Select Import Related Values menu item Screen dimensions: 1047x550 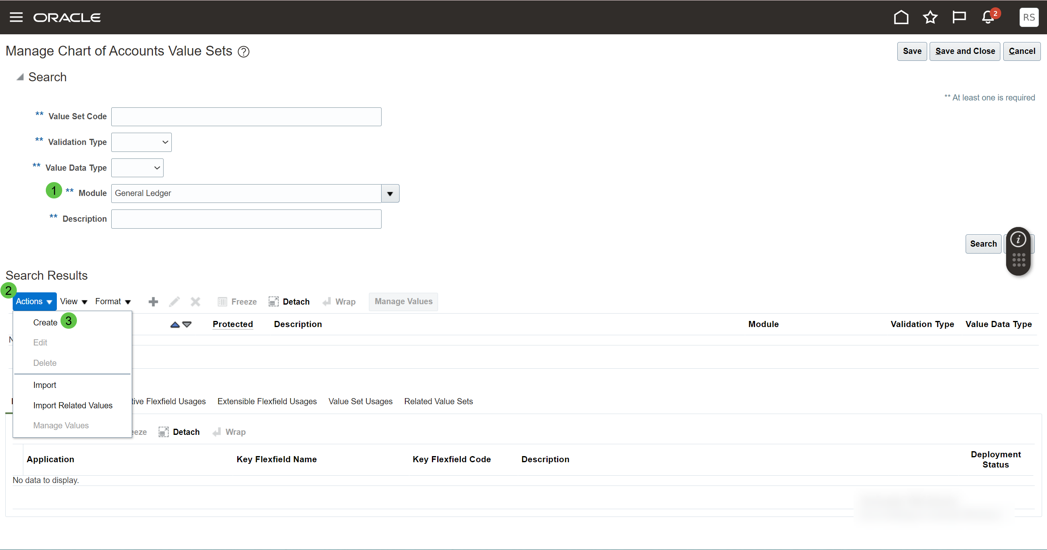pyautogui.click(x=73, y=405)
